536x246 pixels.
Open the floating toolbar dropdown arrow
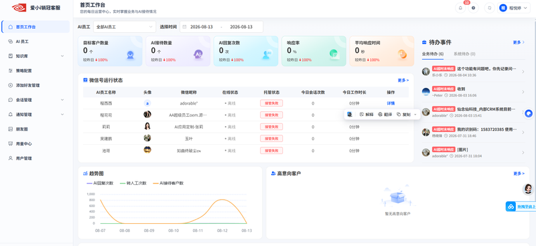[x=415, y=115]
